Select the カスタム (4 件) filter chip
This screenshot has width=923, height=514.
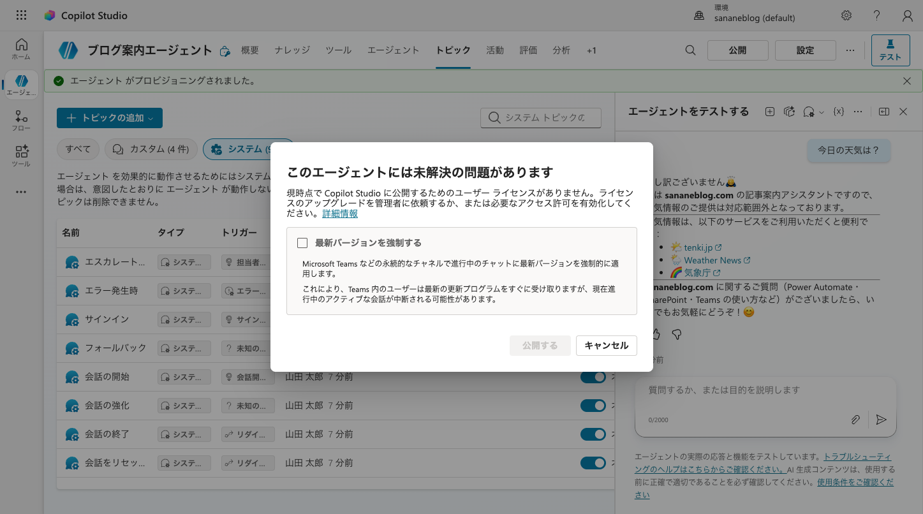click(x=151, y=149)
